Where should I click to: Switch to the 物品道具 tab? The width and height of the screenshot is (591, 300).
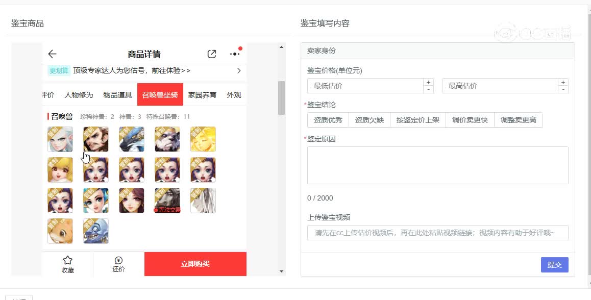click(x=116, y=94)
